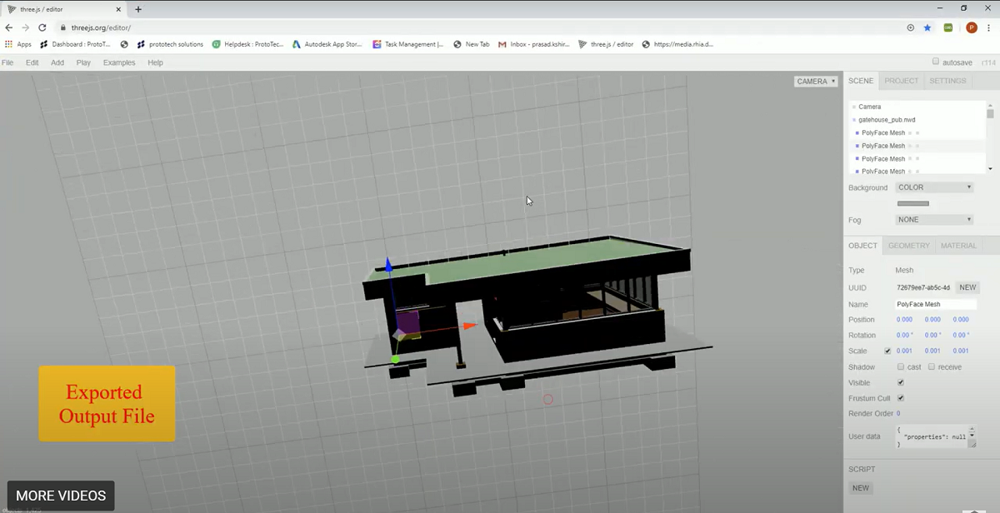This screenshot has width=1000, height=513.
Task: Click NEW button beside UUID
Action: tap(967, 287)
